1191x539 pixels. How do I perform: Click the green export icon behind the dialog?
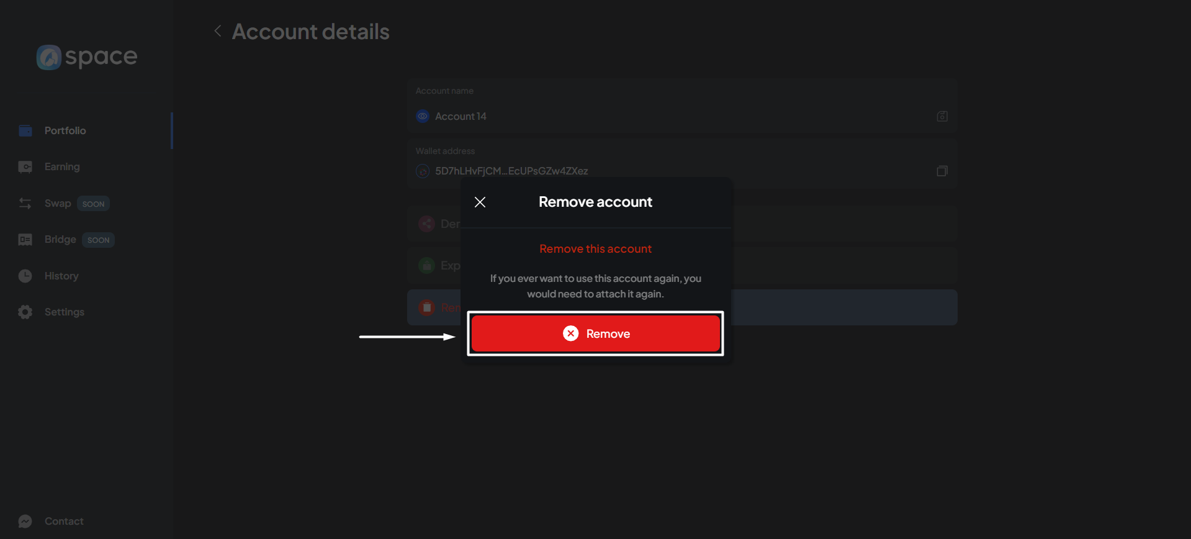point(427,266)
